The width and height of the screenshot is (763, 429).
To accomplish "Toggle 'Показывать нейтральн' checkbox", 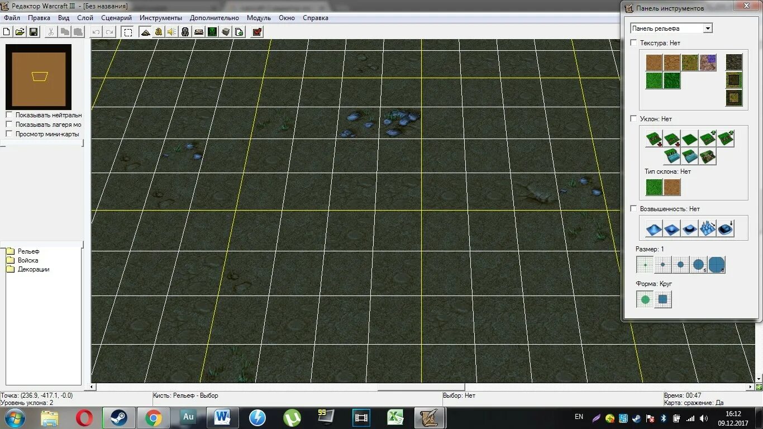I will pos(9,115).
